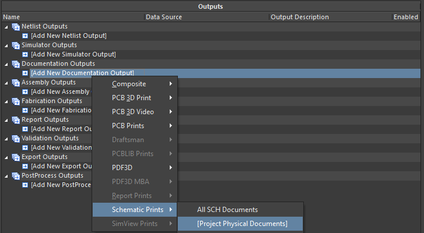Viewport: 424px width, 233px height.
Task: Choose [Project Physical Documents] from submenu
Action: pos(242,224)
